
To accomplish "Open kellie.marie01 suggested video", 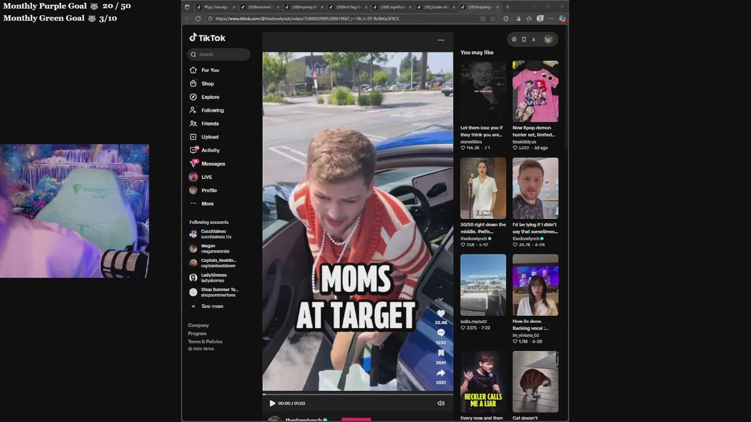I will click(x=483, y=285).
